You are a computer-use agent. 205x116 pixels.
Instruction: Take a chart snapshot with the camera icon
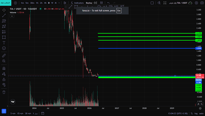pos(202,3)
